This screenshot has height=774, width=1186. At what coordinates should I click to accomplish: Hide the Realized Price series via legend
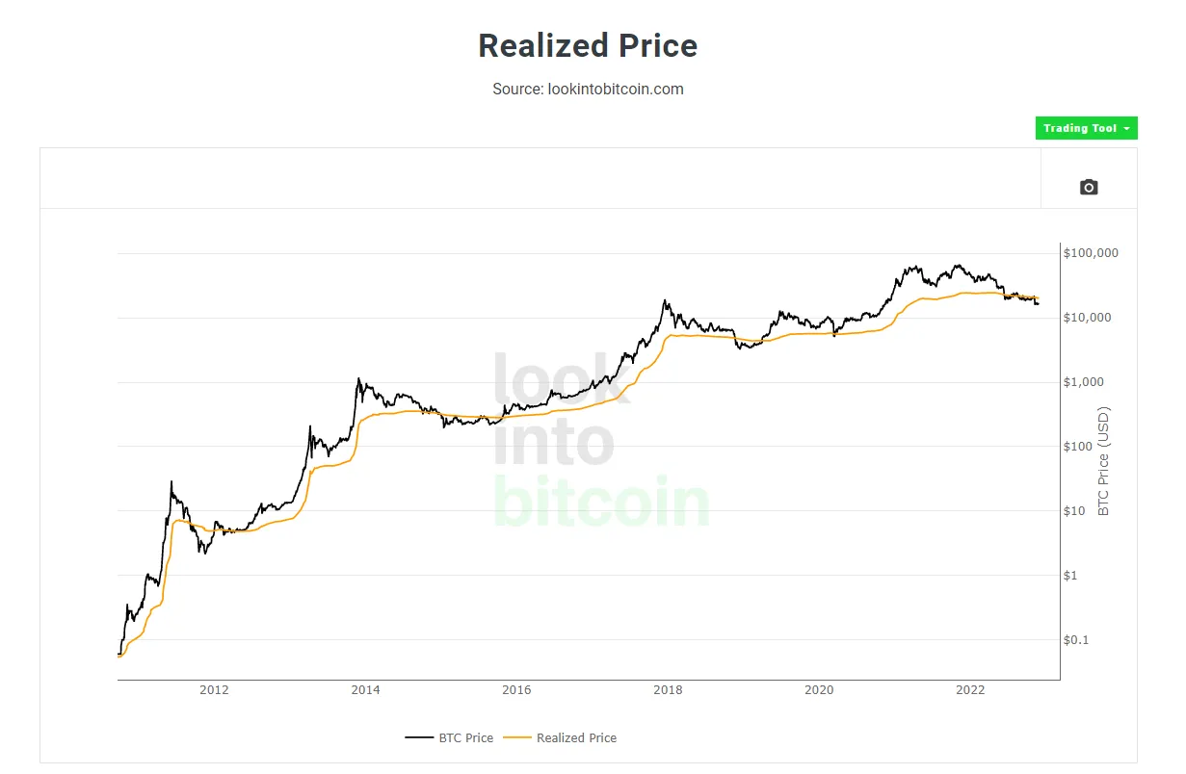(579, 737)
